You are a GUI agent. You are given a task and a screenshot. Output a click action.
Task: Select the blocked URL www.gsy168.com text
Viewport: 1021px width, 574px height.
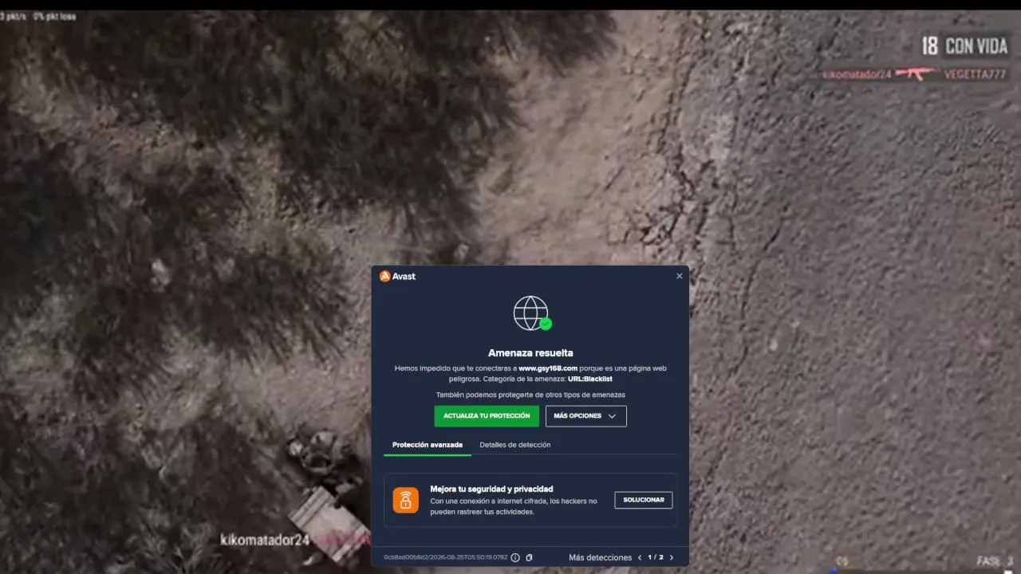pyautogui.click(x=548, y=368)
